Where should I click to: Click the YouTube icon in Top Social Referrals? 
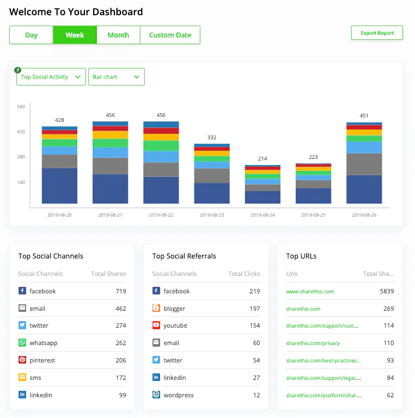pyautogui.click(x=156, y=325)
